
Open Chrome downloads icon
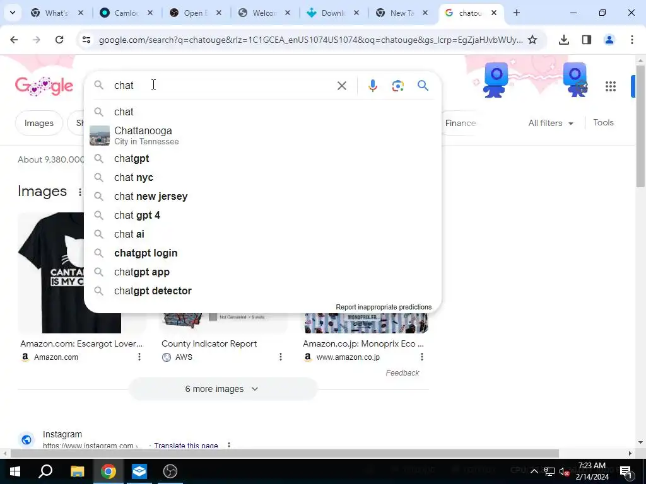(x=563, y=40)
